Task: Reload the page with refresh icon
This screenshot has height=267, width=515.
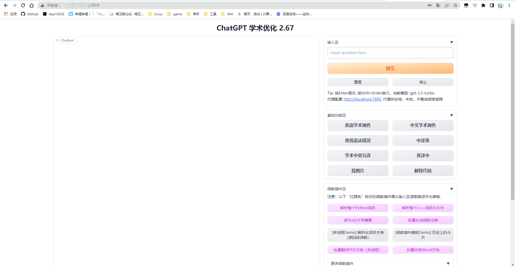Action: click(23, 5)
